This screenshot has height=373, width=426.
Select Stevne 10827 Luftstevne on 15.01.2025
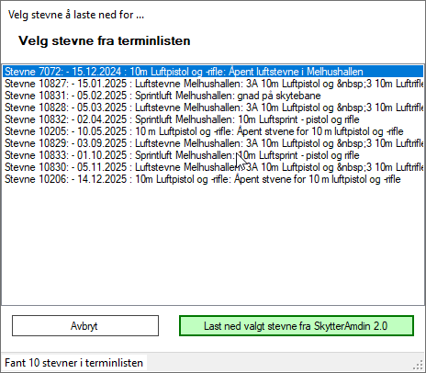coord(213,84)
